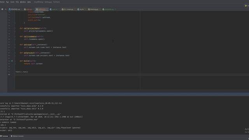Click the 'return self.screen' code line
249x140 pixels.
coord(33,64)
